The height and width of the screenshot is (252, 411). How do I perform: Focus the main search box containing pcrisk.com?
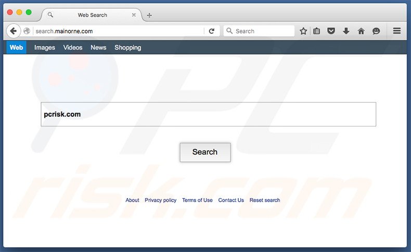pos(209,114)
